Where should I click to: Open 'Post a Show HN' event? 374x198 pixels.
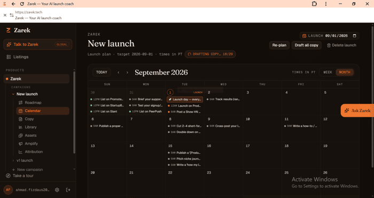coord(185,112)
